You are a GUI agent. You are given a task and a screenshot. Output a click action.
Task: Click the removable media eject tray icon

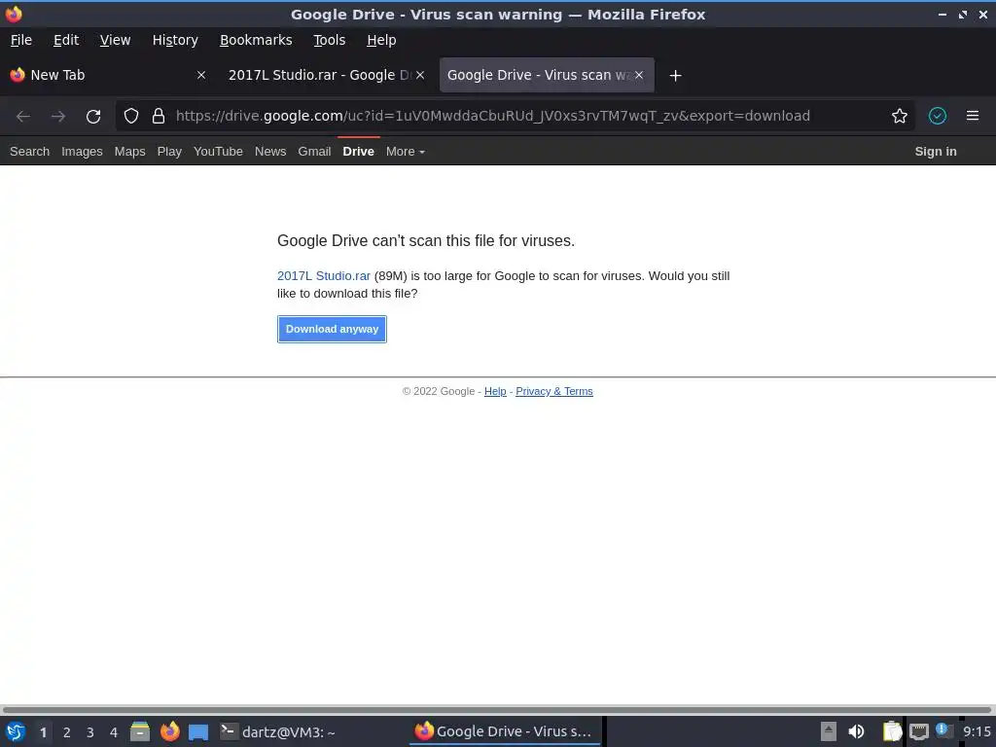click(829, 731)
